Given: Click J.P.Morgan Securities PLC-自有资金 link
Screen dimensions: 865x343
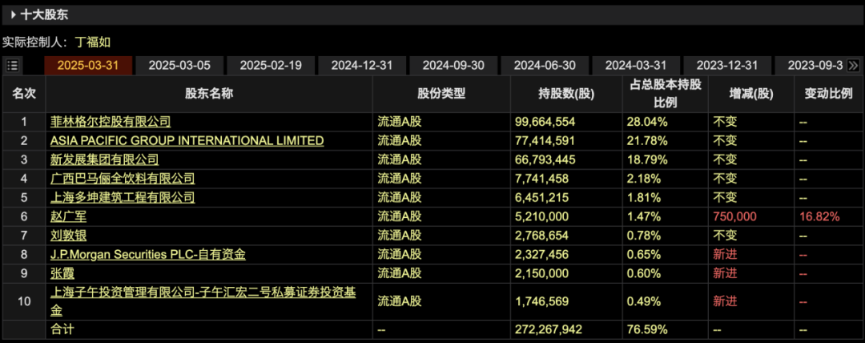Looking at the screenshot, I should [147, 254].
